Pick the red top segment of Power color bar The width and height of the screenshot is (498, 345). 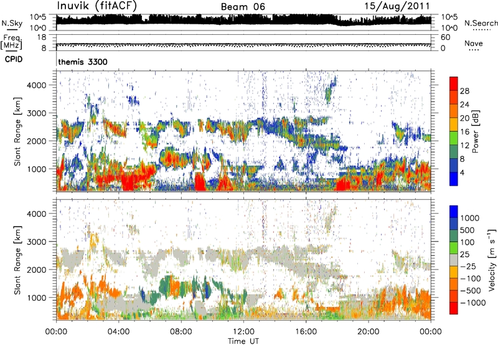click(x=454, y=83)
